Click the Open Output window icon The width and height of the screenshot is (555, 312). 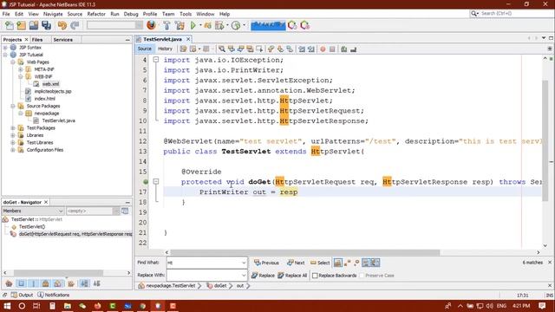14,295
